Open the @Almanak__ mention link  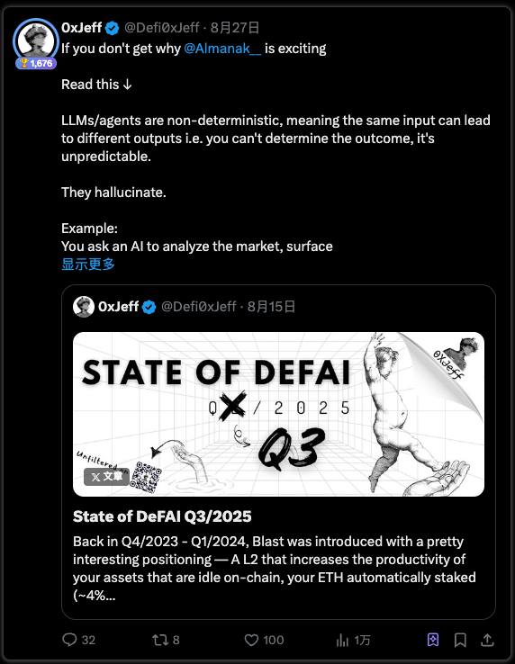223,49
